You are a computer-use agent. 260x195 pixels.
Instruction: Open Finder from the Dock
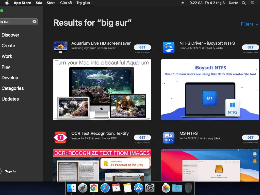71,188
